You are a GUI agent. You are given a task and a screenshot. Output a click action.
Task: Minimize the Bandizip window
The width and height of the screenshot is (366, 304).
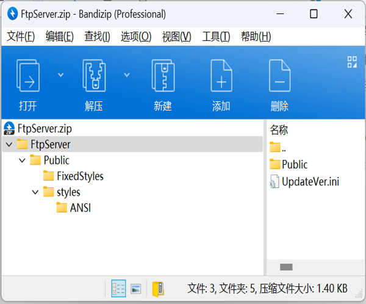pyautogui.click(x=280, y=14)
